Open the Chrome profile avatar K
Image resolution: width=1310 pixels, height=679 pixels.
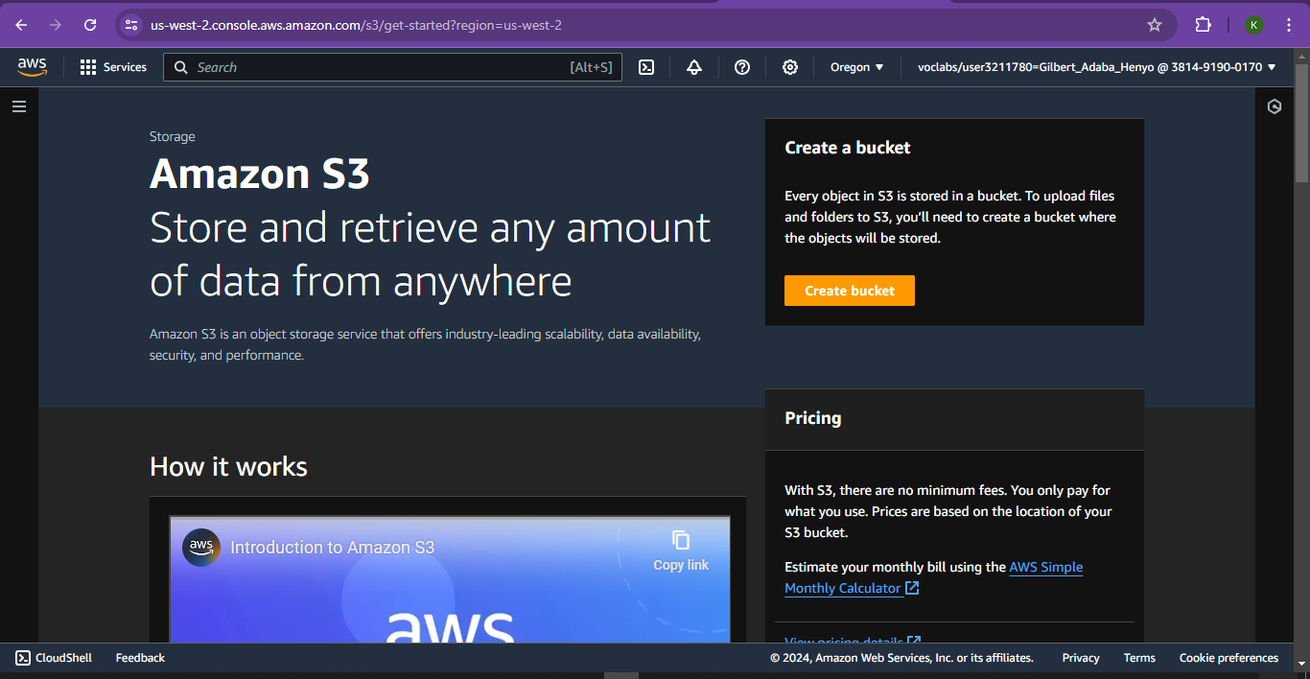pyautogui.click(x=1253, y=25)
